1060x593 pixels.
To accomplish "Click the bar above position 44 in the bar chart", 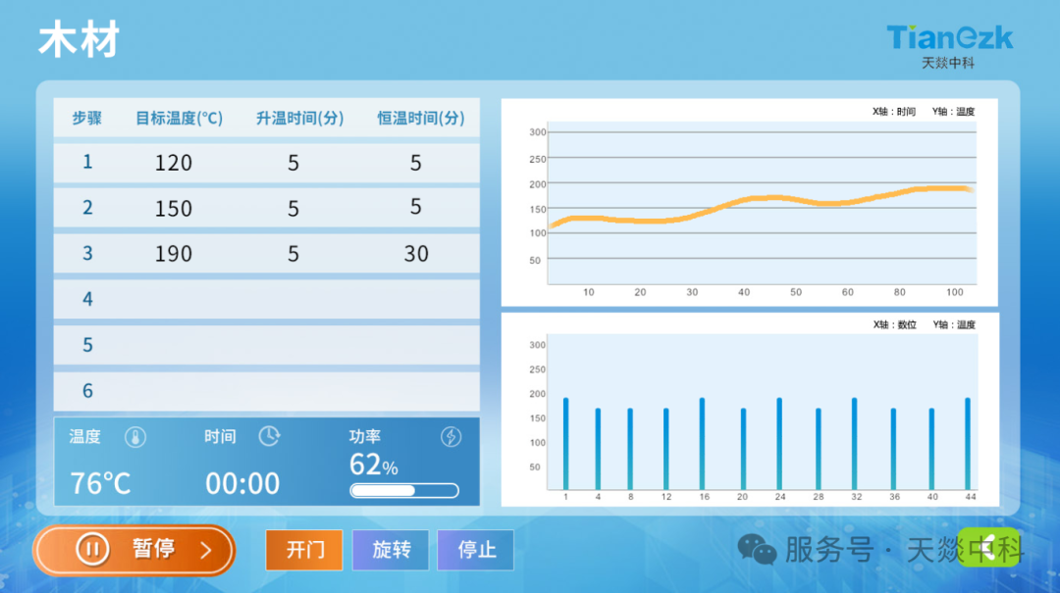I will coord(968,443).
